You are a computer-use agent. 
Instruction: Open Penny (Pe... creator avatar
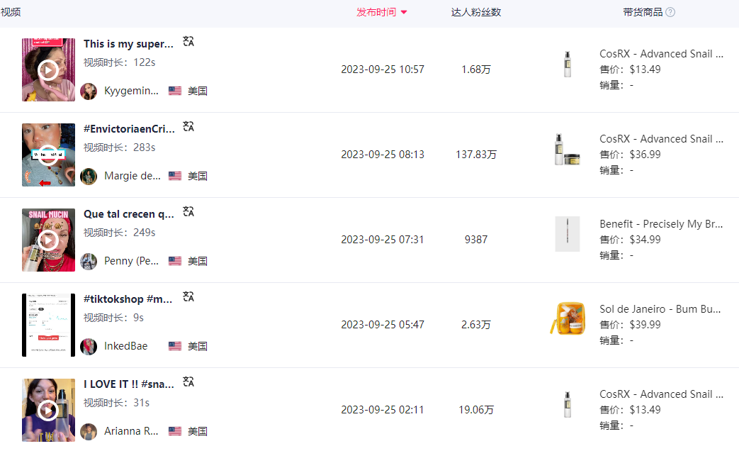coord(89,262)
